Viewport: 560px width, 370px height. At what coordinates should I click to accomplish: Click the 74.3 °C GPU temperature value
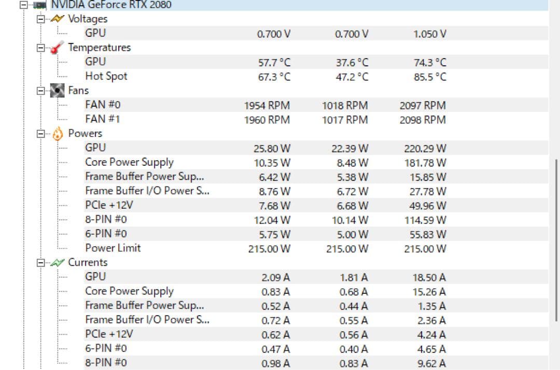[430, 62]
